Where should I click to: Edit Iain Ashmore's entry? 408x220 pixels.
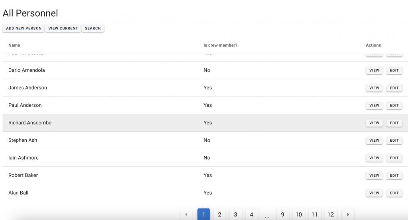394,158
